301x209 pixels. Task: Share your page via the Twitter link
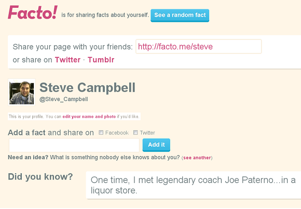[67, 60]
